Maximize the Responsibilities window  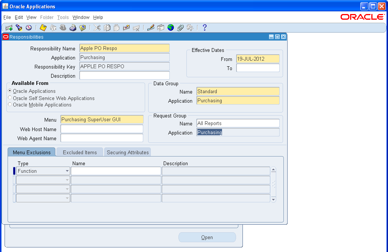pos(277,37)
